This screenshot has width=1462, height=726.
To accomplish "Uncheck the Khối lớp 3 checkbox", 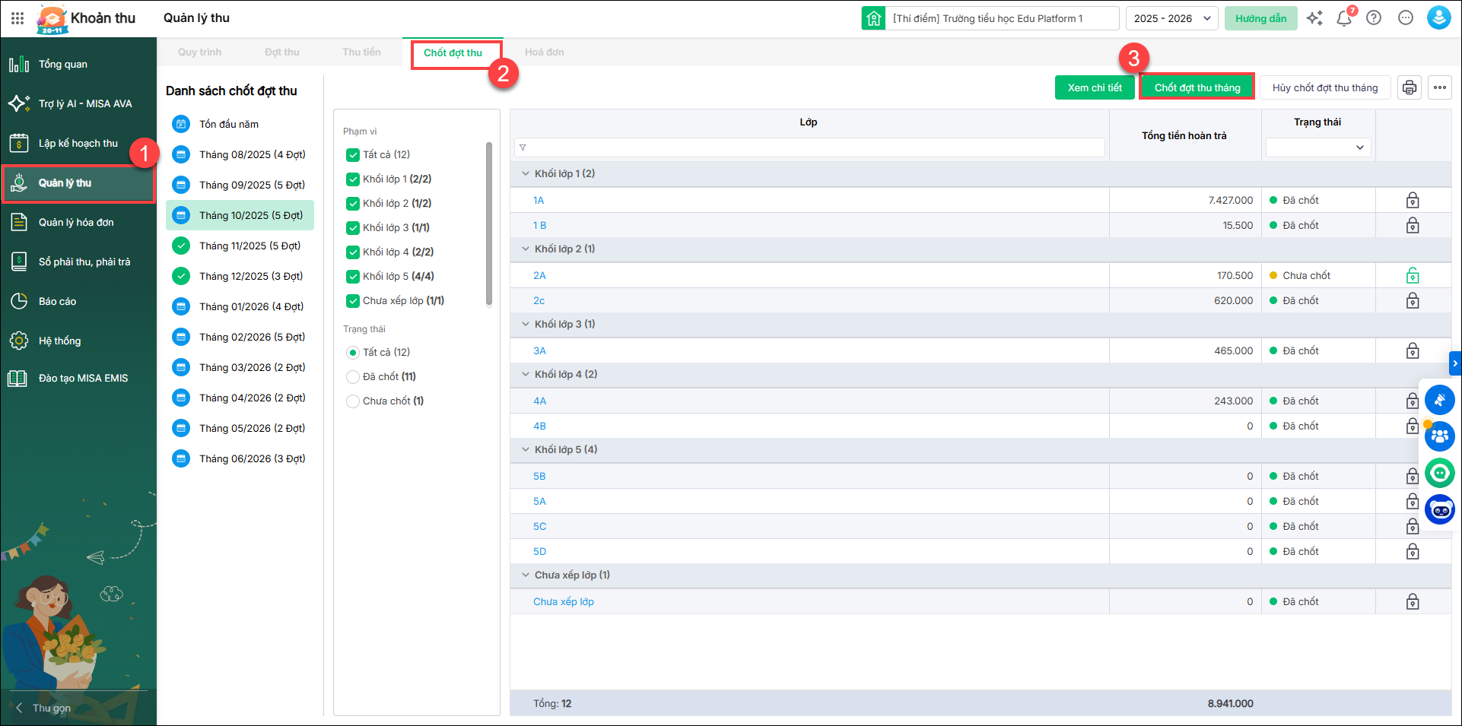I will tap(353, 228).
